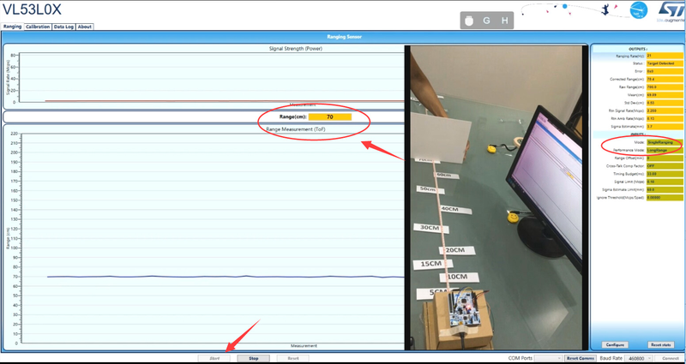The height and width of the screenshot is (364, 686).
Task: Click the Start ranging button
Action: coord(214,358)
